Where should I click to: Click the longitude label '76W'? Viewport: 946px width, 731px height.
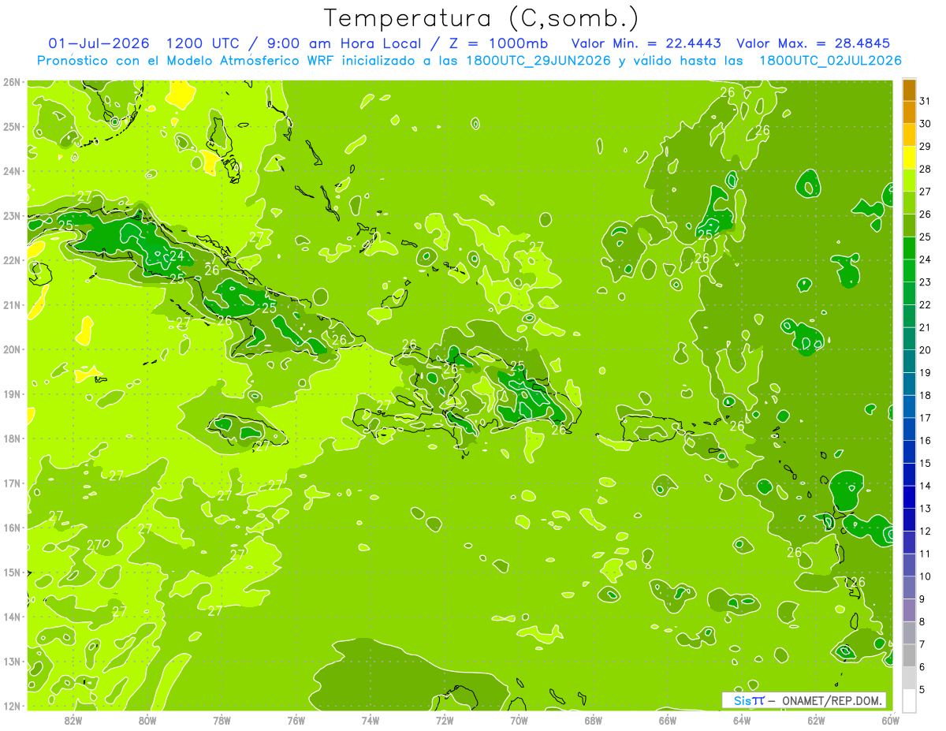[296, 720]
